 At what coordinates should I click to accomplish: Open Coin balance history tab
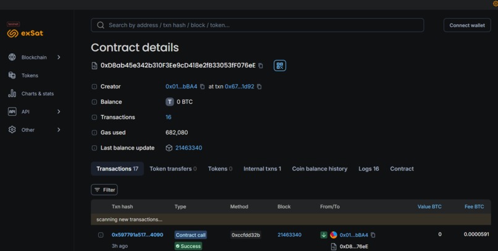319,169
